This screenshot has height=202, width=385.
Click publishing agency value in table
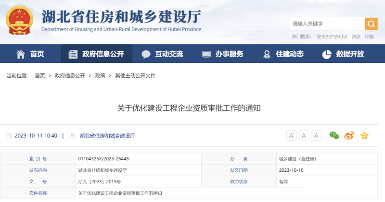click(103, 170)
